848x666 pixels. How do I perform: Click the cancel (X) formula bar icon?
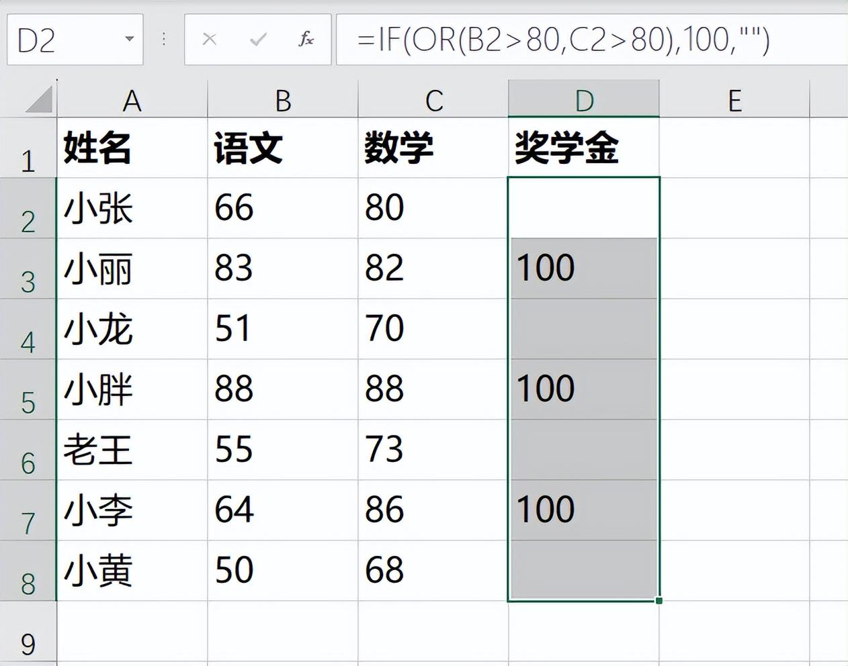(210, 40)
